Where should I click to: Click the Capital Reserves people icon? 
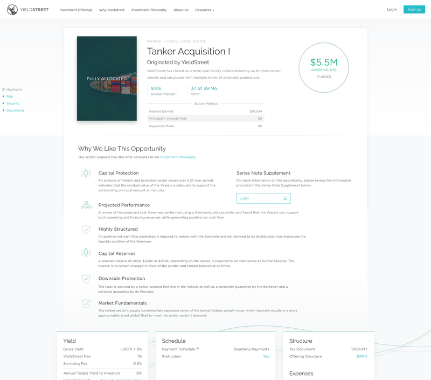pos(86,252)
